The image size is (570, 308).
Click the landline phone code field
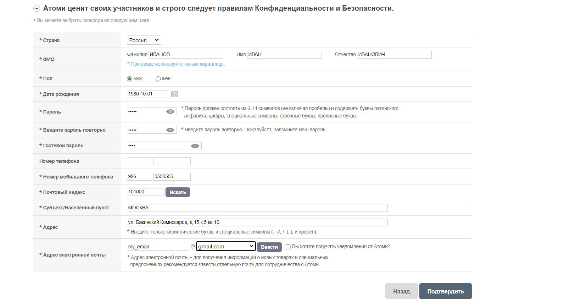(x=139, y=161)
